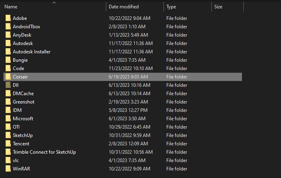Click the Size column header

pyautogui.click(x=218, y=7)
